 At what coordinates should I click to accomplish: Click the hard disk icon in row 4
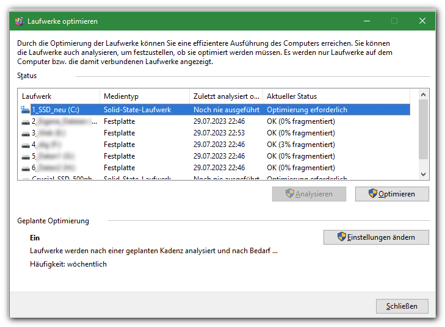pos(26,145)
